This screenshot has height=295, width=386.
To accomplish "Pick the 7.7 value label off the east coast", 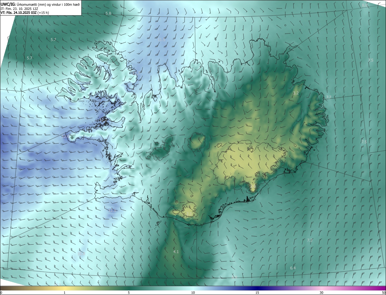I will tap(329, 97).
